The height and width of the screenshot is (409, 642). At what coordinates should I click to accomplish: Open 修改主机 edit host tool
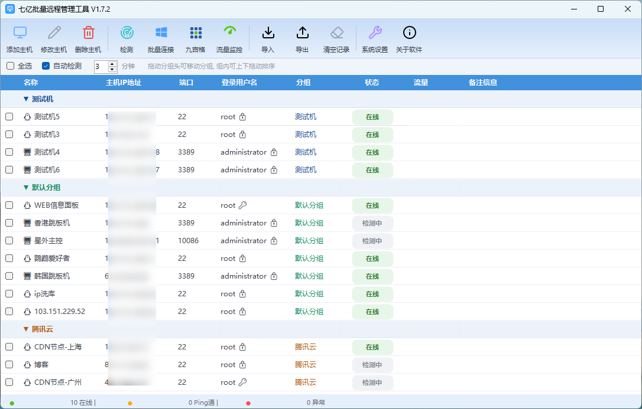[x=54, y=32]
